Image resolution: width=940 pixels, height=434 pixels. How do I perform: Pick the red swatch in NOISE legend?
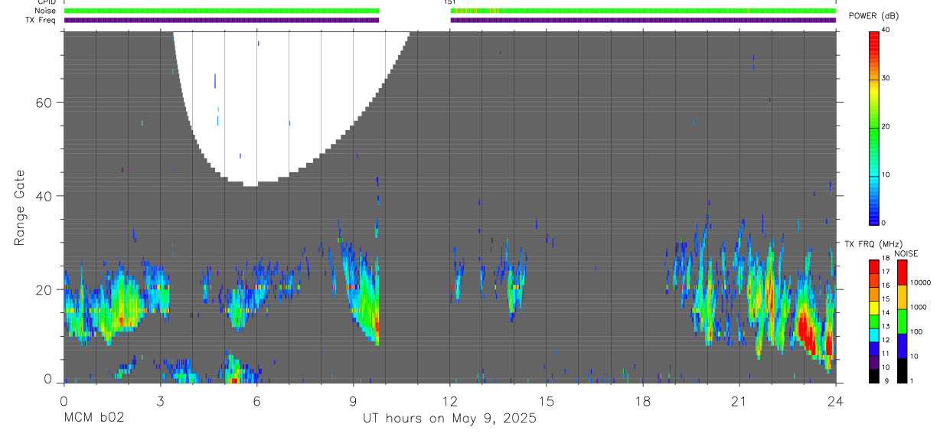(902, 272)
